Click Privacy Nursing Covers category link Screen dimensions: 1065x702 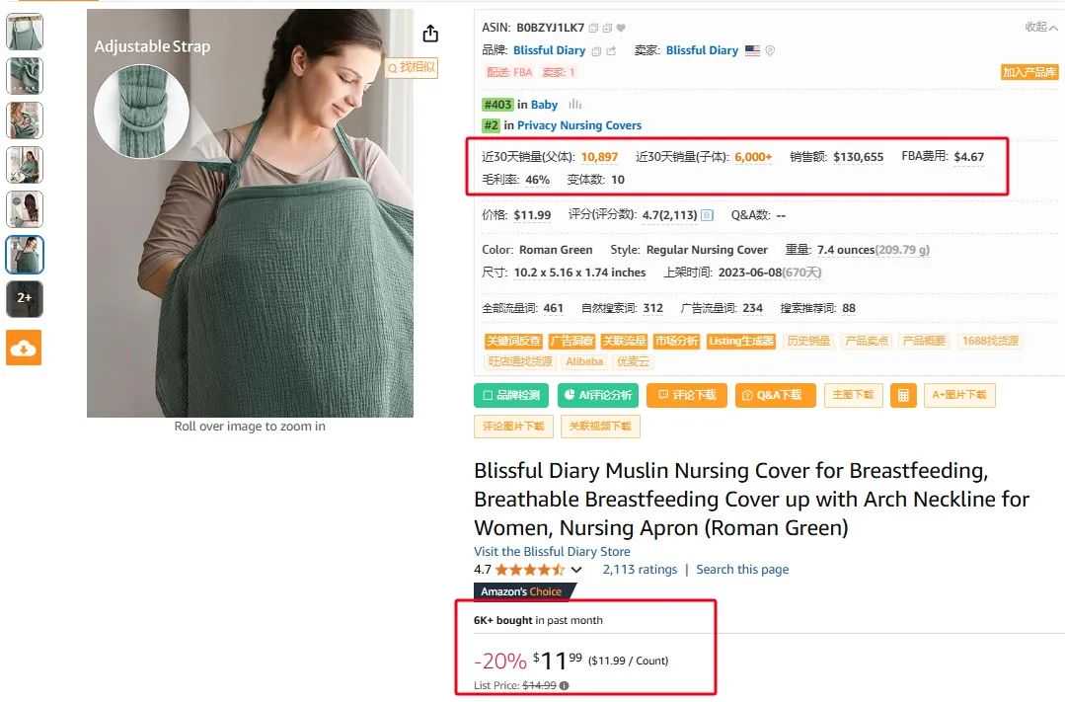(579, 125)
